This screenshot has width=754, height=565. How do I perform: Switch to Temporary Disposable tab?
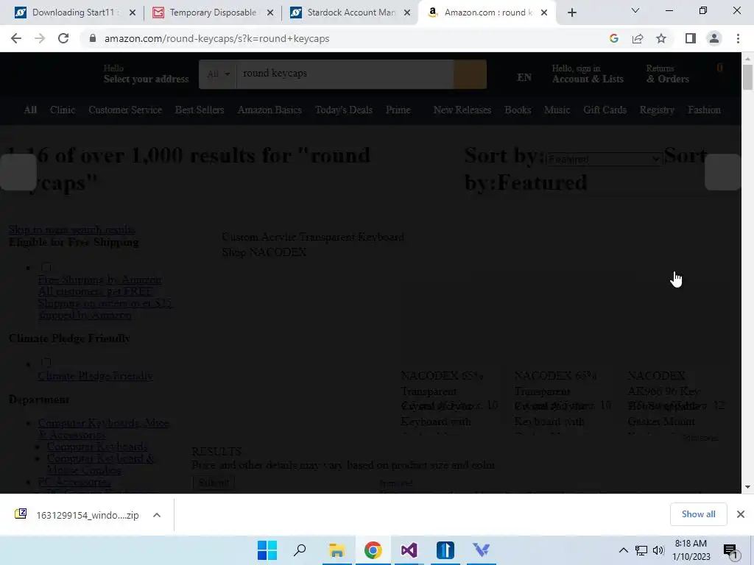[x=211, y=13]
